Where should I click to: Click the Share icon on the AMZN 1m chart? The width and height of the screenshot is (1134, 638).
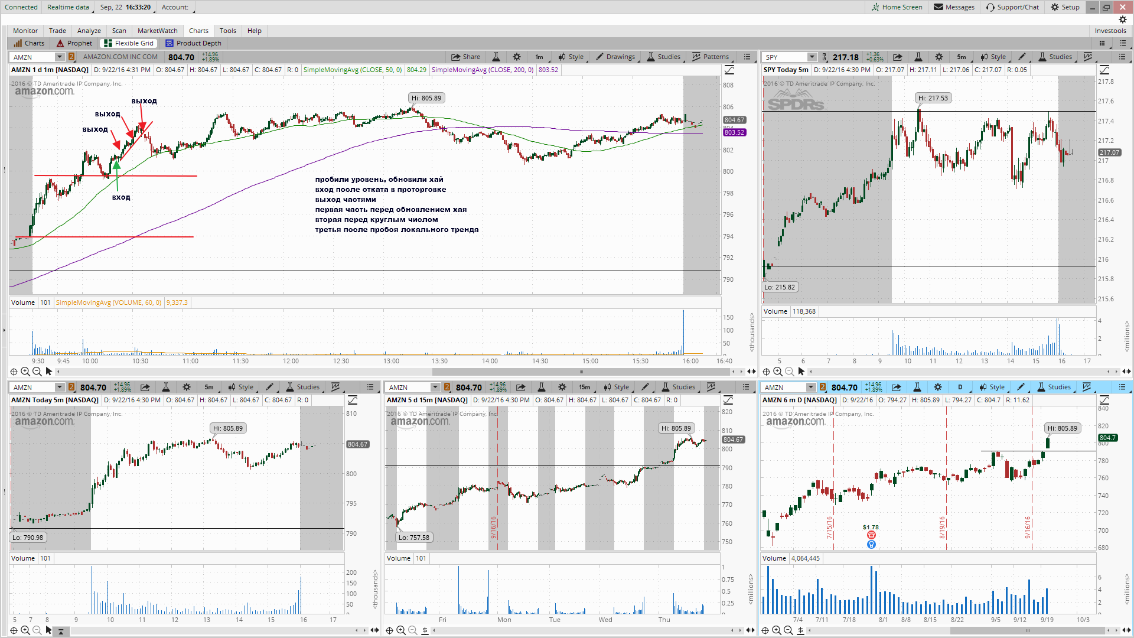pyautogui.click(x=465, y=57)
